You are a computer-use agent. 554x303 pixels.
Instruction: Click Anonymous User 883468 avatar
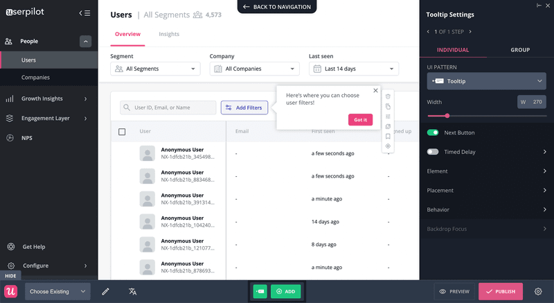[147, 176]
